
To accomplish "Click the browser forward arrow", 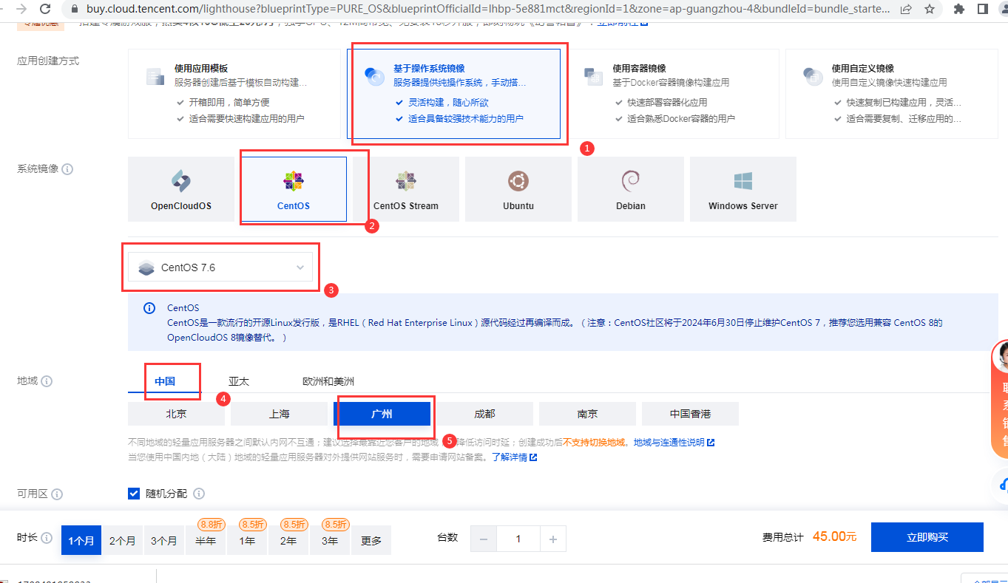I will click(x=20, y=9).
